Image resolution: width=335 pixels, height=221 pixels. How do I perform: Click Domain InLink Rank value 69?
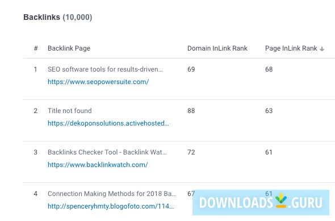(191, 69)
